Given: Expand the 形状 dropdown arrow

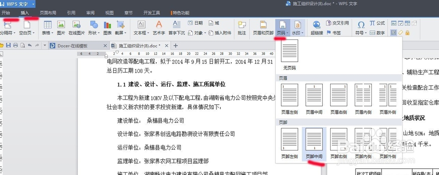Looking at the screenshot, I should tap(98, 33).
